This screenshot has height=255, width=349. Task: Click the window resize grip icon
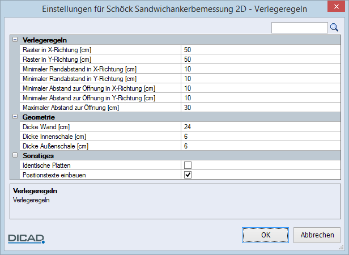(x=341, y=247)
